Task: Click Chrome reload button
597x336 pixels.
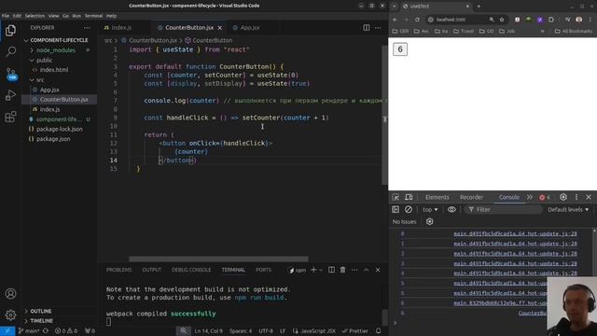Action: pos(417,20)
